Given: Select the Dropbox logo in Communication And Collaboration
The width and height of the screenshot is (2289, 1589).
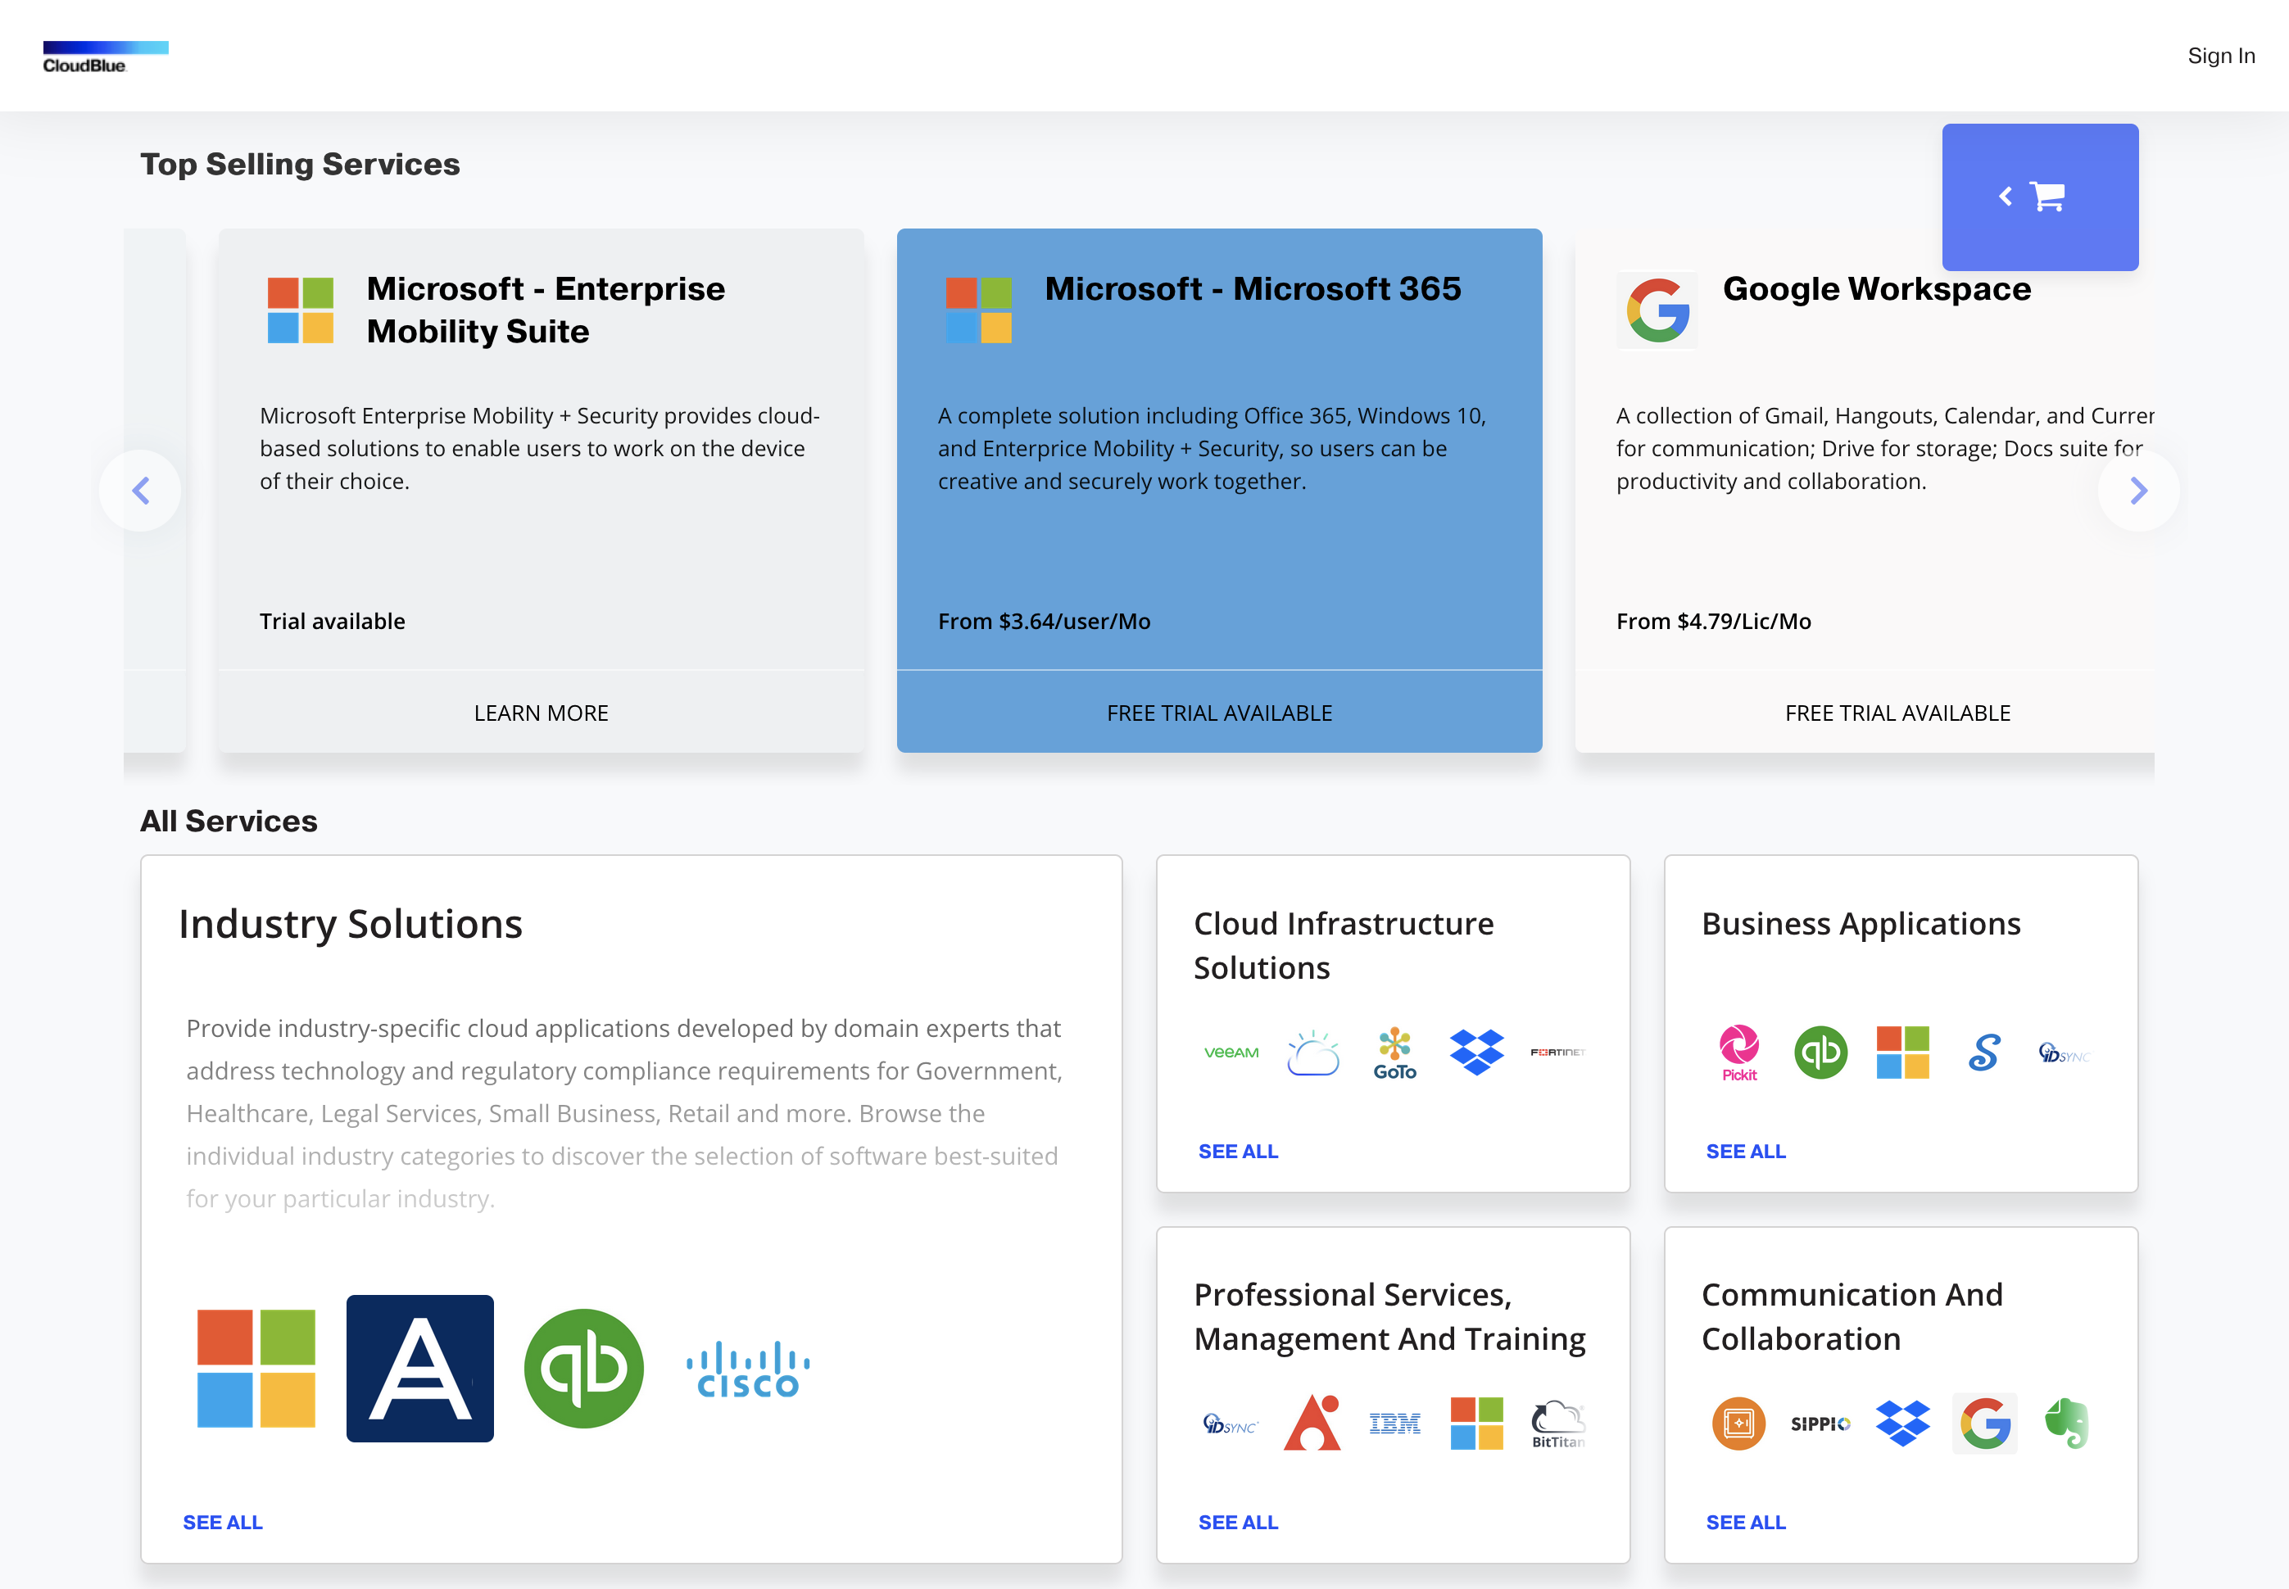Looking at the screenshot, I should pyautogui.click(x=1901, y=1423).
